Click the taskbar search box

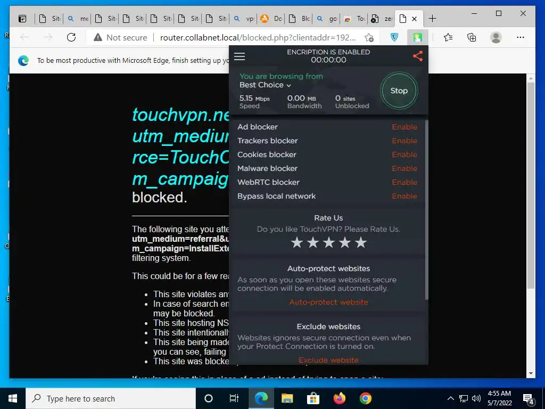point(111,398)
